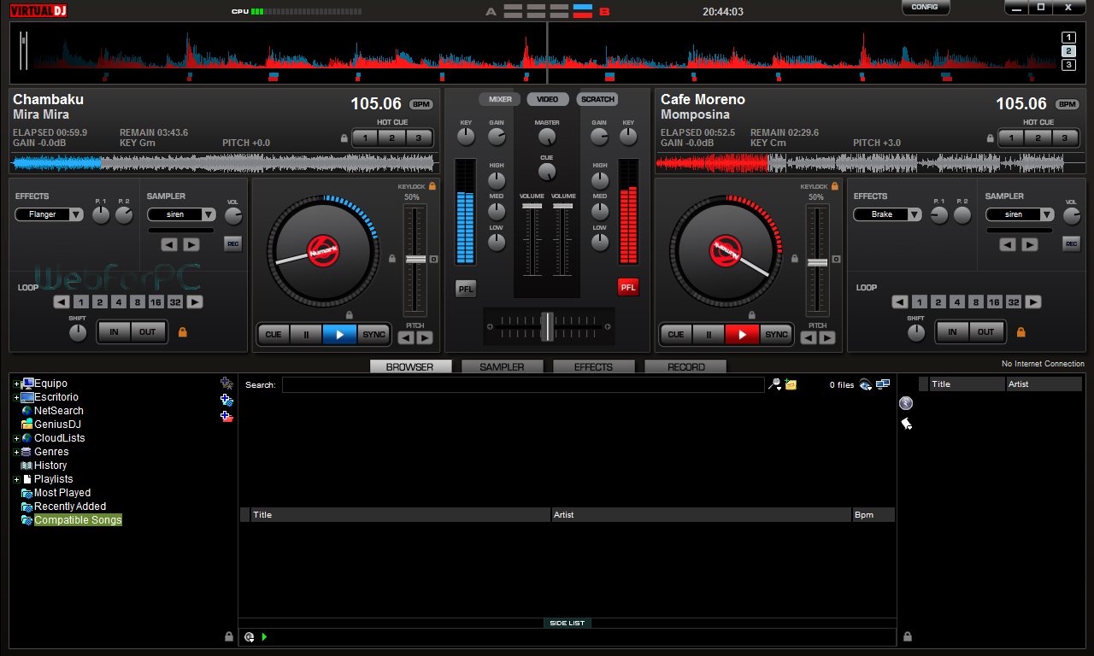Disable the red PFL on Cafe Moreno channel
Viewport: 1094px width, 656px height.
tap(628, 288)
